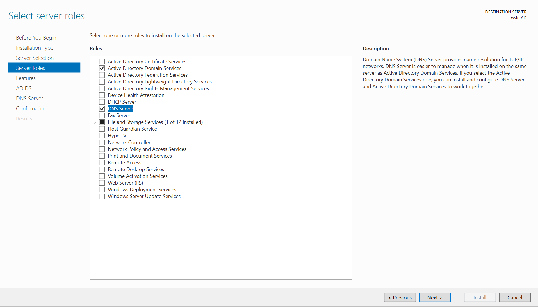The height and width of the screenshot is (307, 538).
Task: Select the Hyper-V role label
Action: [117, 136]
